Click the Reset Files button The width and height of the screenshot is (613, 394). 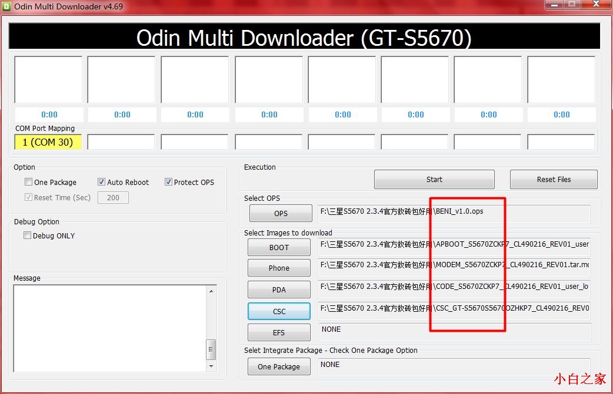[x=554, y=180]
